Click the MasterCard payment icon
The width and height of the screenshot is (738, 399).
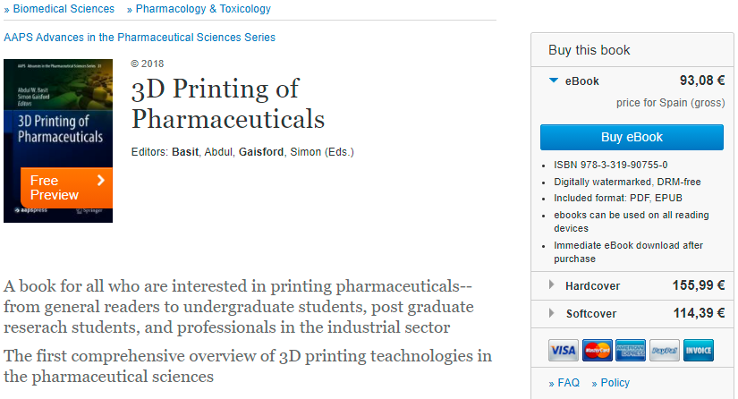coord(597,350)
